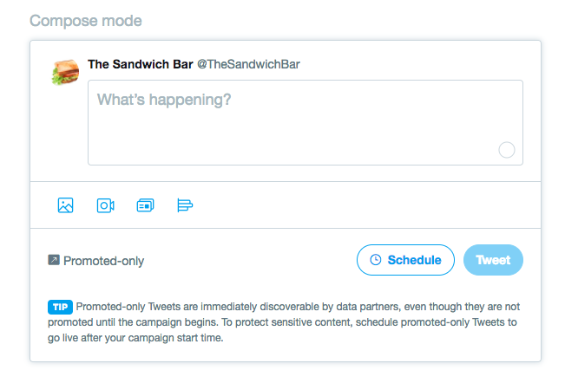Click the character counter circle

(507, 150)
